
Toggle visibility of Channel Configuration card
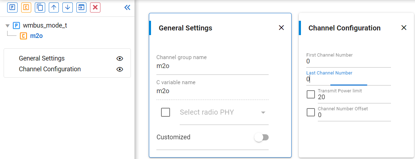(120, 69)
